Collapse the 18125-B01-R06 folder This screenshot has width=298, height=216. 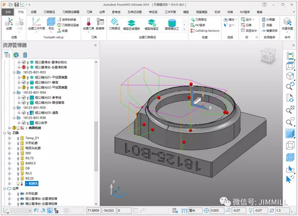coord(14,118)
